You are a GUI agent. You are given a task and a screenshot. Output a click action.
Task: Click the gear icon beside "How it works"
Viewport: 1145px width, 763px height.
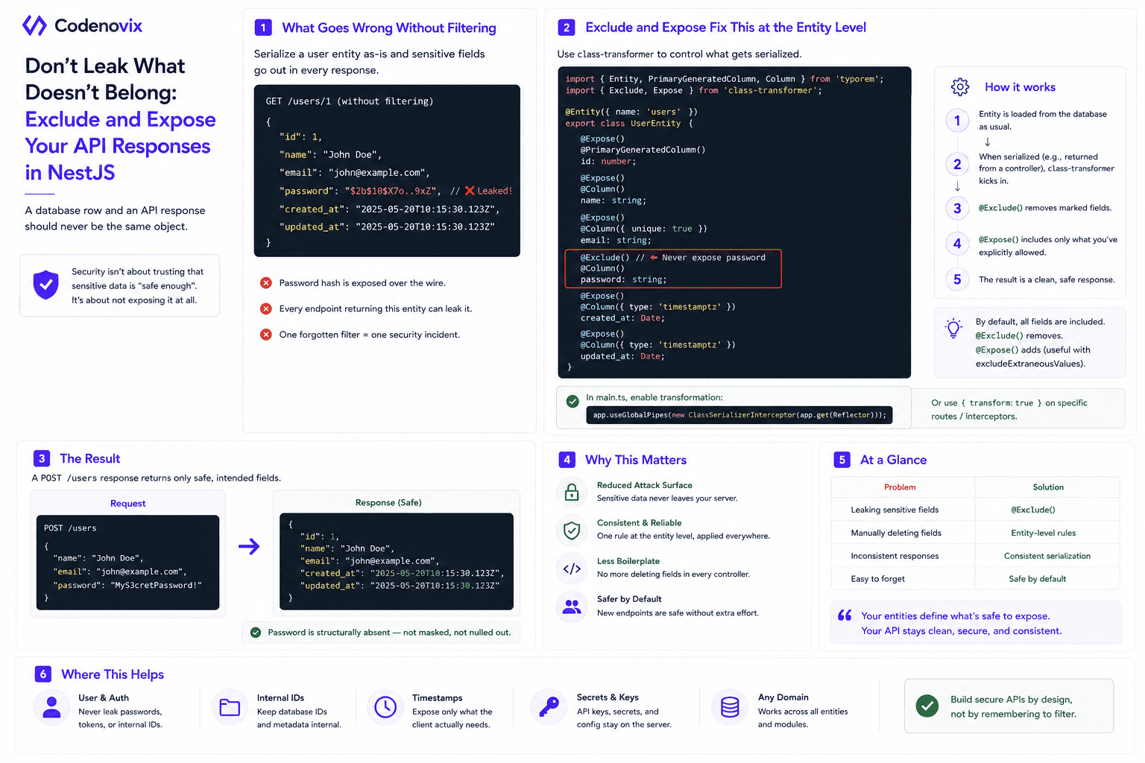tap(960, 87)
